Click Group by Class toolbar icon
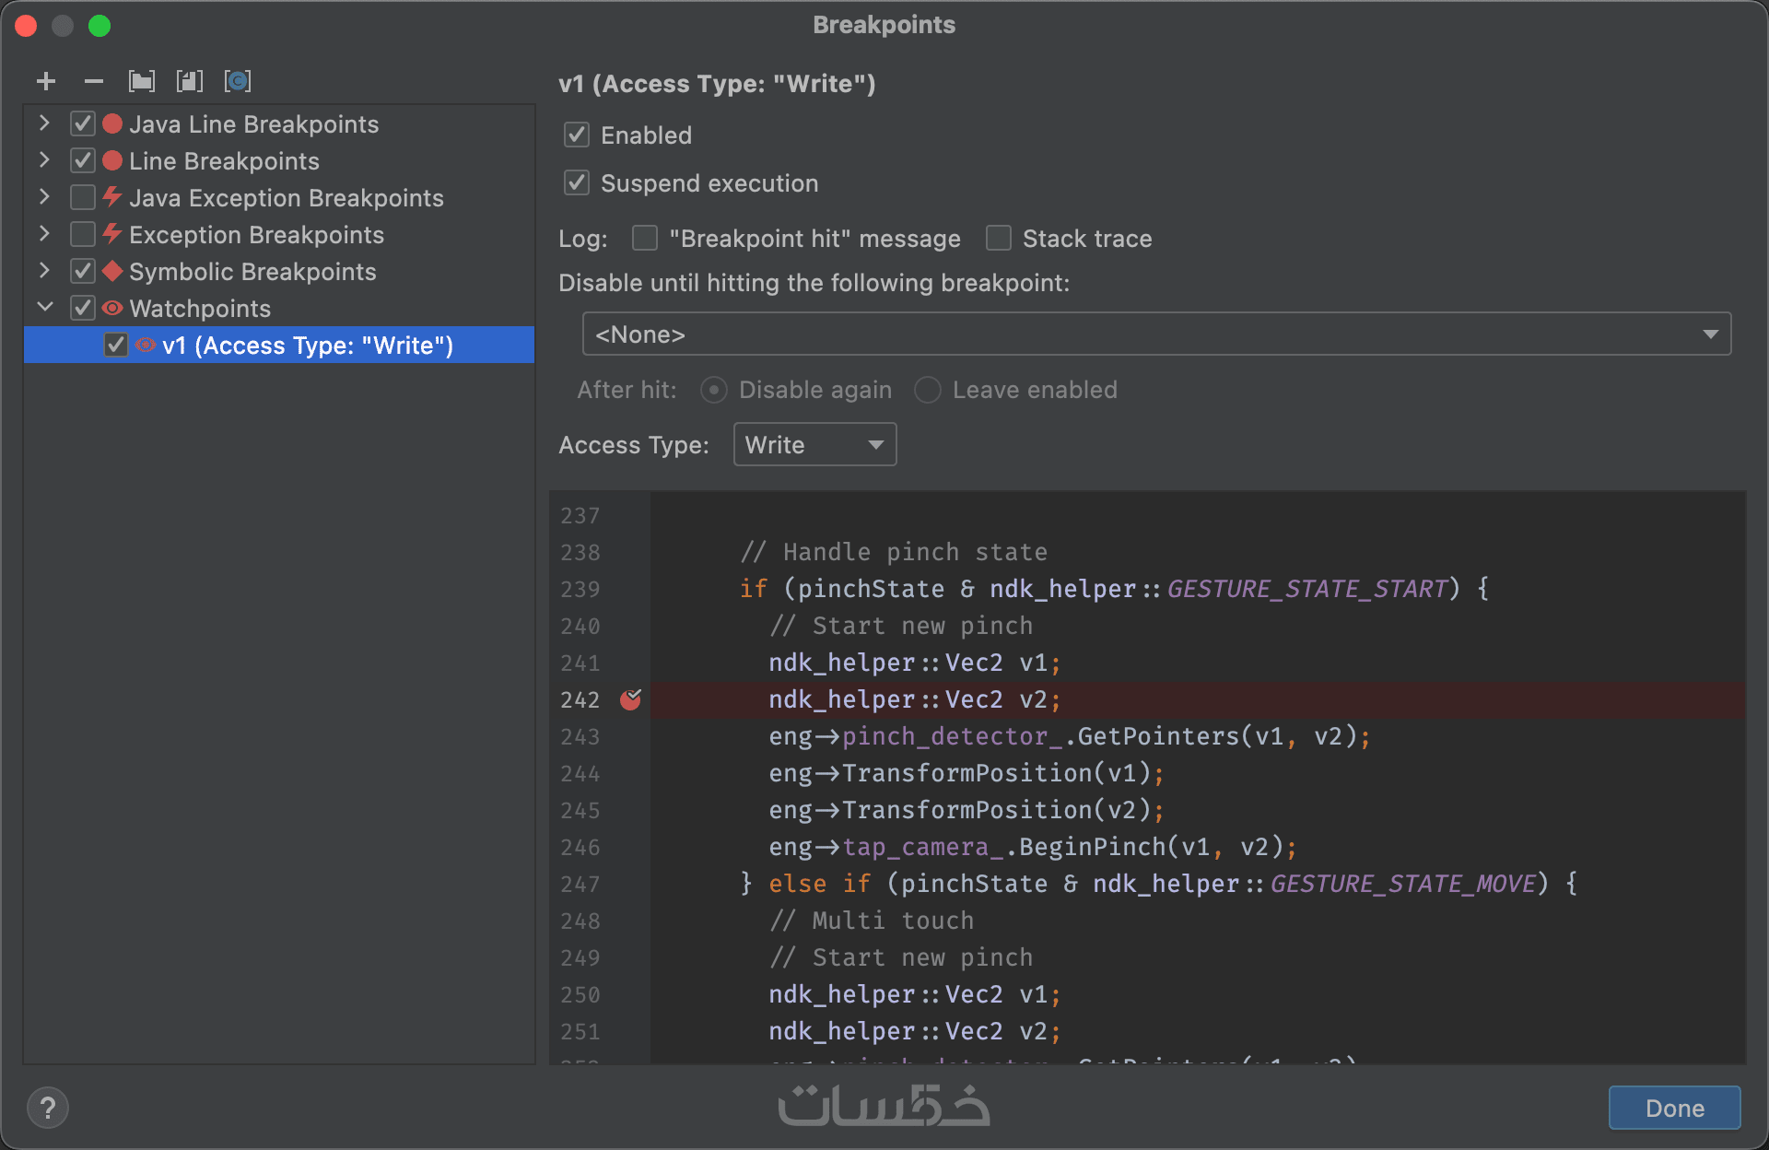The height and width of the screenshot is (1150, 1769). 238,82
